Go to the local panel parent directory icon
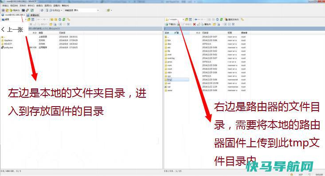The image size is (325, 176). (52, 19)
